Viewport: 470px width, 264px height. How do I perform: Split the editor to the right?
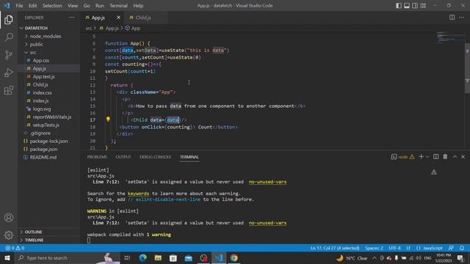[452, 18]
